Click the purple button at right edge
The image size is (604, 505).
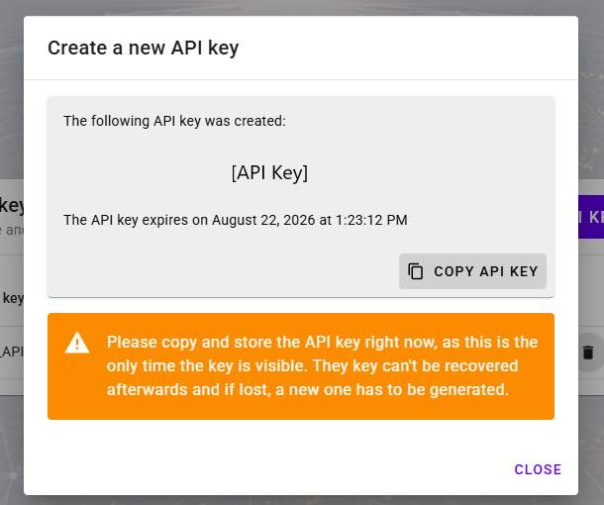591,217
